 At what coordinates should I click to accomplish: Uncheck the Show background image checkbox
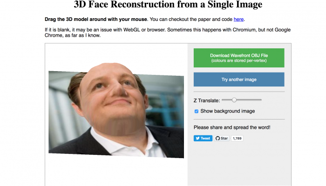(x=196, y=111)
